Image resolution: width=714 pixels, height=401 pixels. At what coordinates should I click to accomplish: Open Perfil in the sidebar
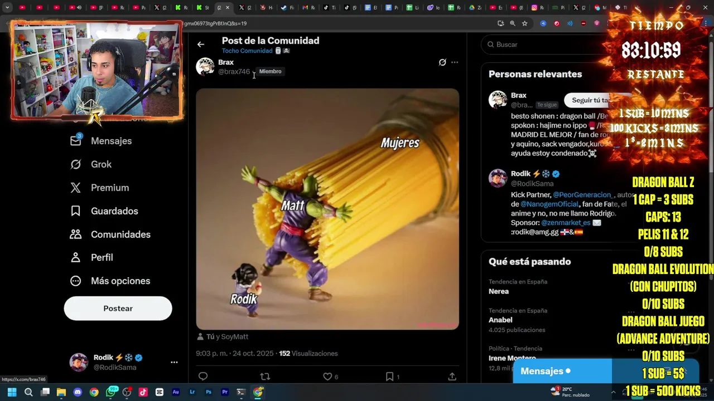pyautogui.click(x=91, y=257)
